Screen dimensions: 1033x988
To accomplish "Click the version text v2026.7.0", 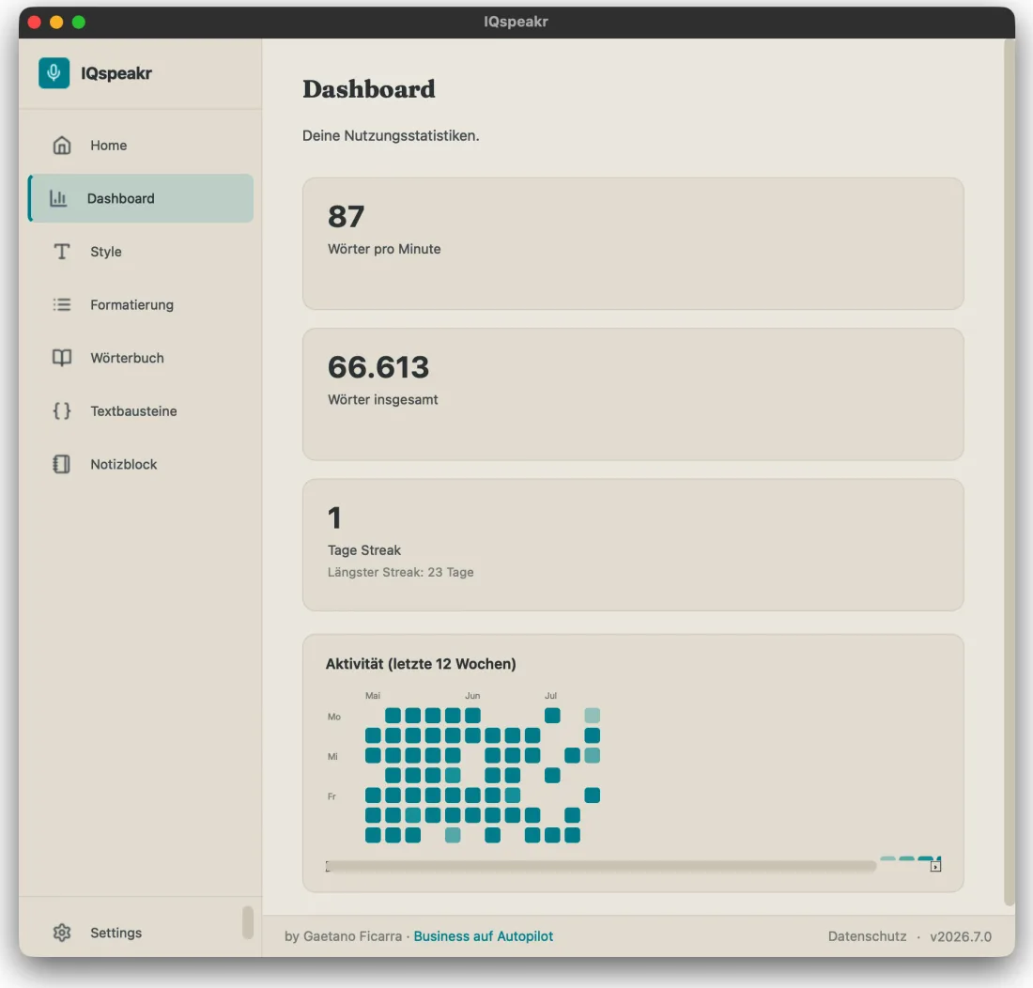I will (x=961, y=936).
